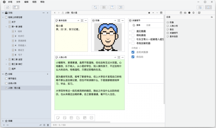Click the export upload toolbar button
This screenshot has height=128, width=216.
[112, 7]
